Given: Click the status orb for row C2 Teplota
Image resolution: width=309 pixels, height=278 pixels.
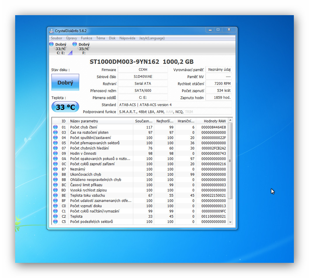Looking at the screenshot, I should pos(55,216).
